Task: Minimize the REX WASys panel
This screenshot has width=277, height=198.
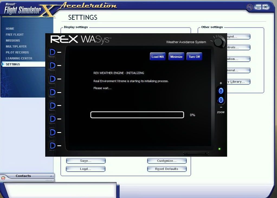Action: coord(176,57)
